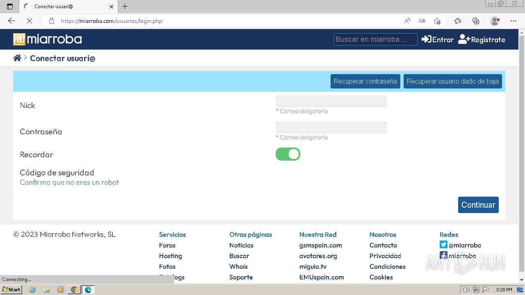Open the Noticias footer link
Image resolution: width=525 pixels, height=295 pixels.
pos(241,245)
